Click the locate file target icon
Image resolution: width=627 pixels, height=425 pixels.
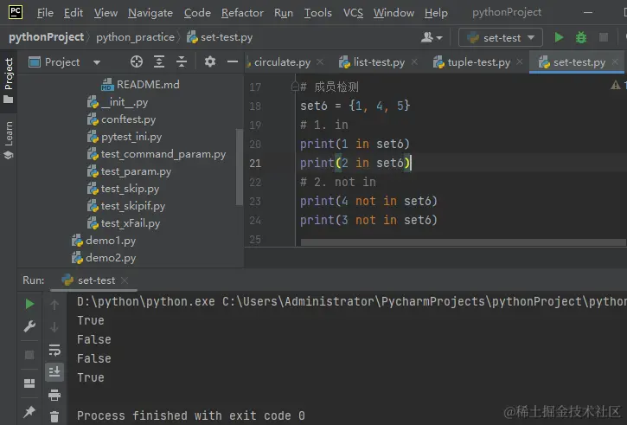(137, 61)
